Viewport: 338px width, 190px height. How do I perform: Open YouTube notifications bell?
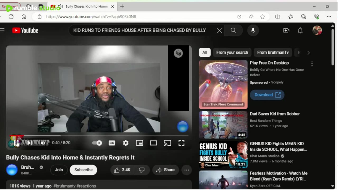(x=300, y=30)
